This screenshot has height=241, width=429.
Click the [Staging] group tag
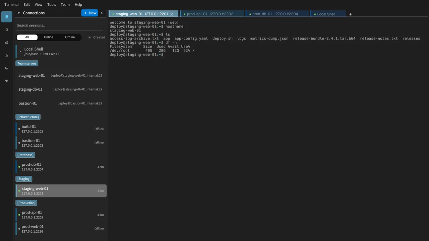[x=24, y=179]
